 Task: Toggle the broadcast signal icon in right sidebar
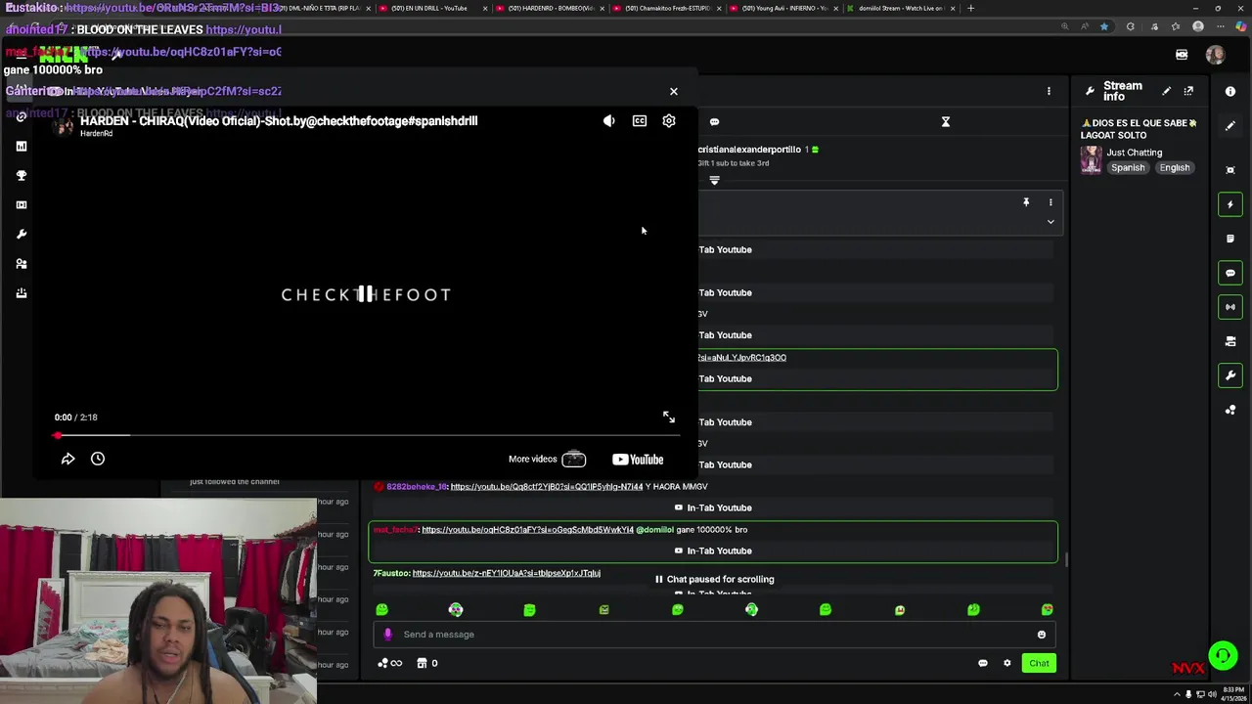click(1230, 307)
